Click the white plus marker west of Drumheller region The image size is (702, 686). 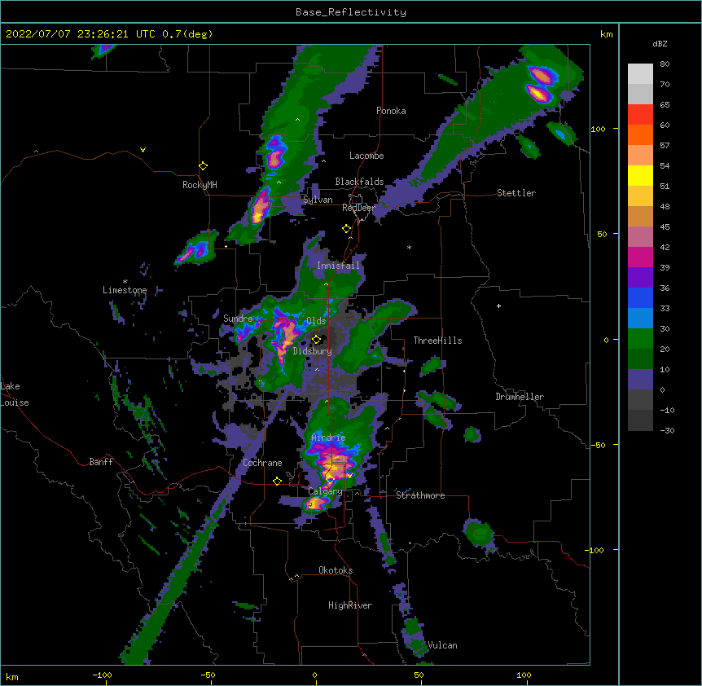pyautogui.click(x=498, y=306)
